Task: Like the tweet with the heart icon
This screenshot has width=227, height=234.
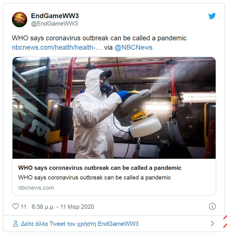Action: tap(16, 206)
